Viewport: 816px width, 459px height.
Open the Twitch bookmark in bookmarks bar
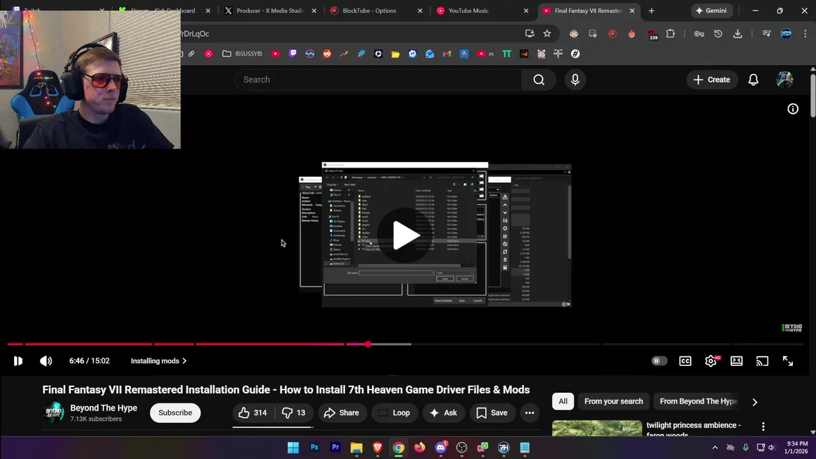tap(293, 54)
